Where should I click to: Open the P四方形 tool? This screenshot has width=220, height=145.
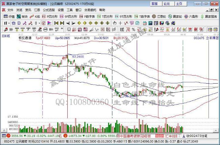50,17
